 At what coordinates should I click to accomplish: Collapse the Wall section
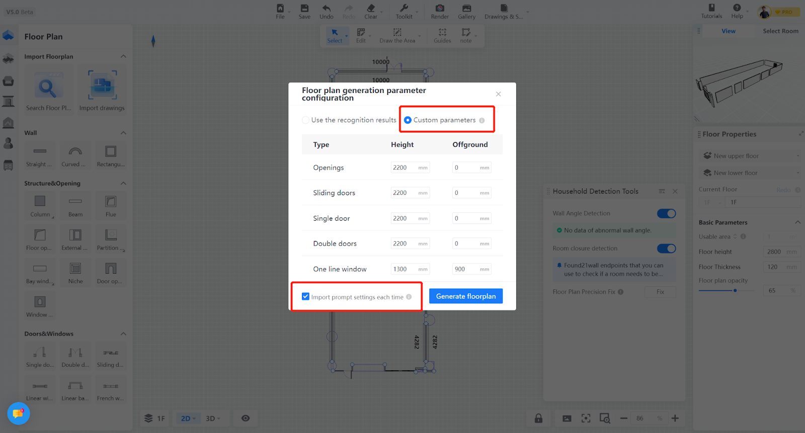[123, 133]
